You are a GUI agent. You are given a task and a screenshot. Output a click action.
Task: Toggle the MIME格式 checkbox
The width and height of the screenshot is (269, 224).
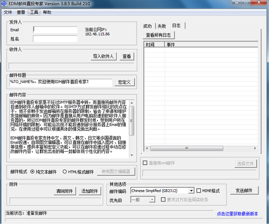pyautogui.click(x=198, y=191)
